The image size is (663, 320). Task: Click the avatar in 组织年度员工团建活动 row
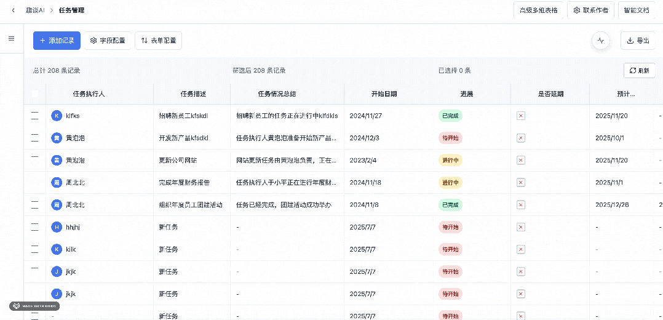click(x=56, y=205)
